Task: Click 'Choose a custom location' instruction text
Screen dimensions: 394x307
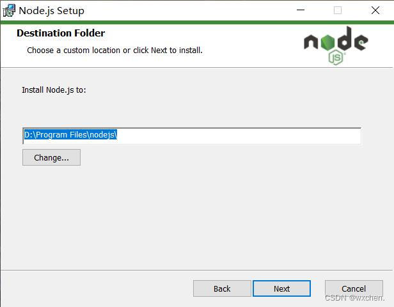Action: 114,51
